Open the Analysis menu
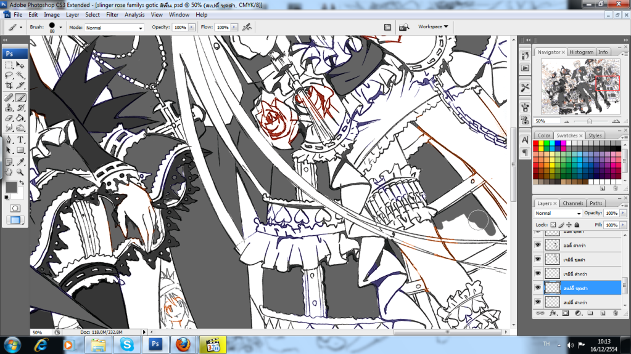The image size is (631, 354). (134, 14)
